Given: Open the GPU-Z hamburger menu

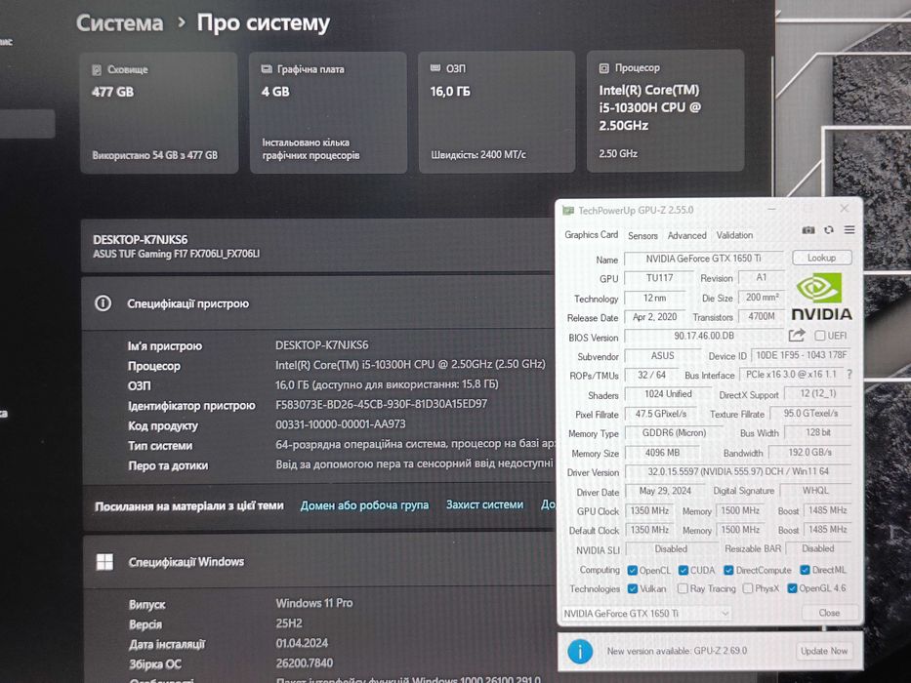Looking at the screenshot, I should [x=849, y=230].
